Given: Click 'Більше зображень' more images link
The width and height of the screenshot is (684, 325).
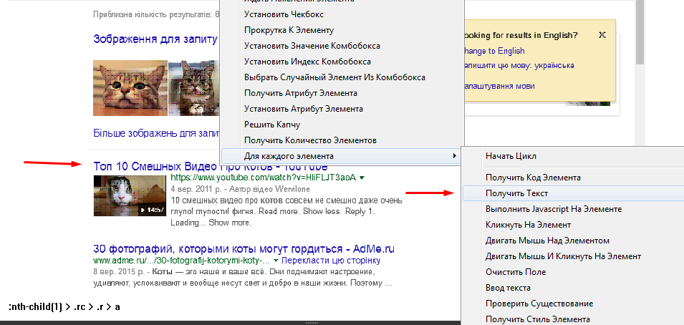Looking at the screenshot, I should tap(155, 133).
